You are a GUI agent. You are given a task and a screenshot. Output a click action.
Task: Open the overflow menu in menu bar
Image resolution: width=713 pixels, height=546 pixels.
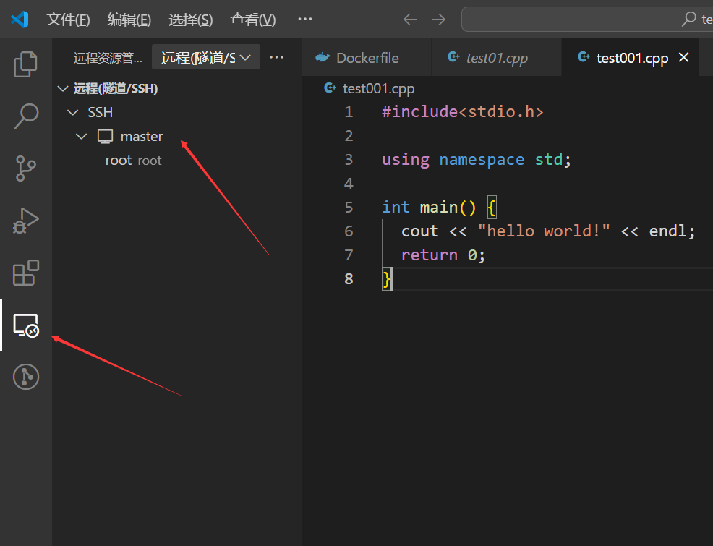(x=304, y=19)
